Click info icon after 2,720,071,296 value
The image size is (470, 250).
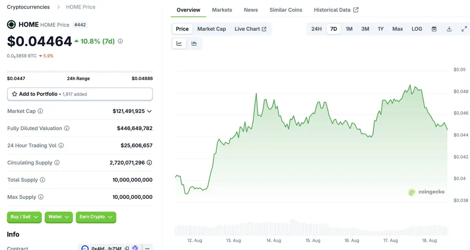coord(149,162)
